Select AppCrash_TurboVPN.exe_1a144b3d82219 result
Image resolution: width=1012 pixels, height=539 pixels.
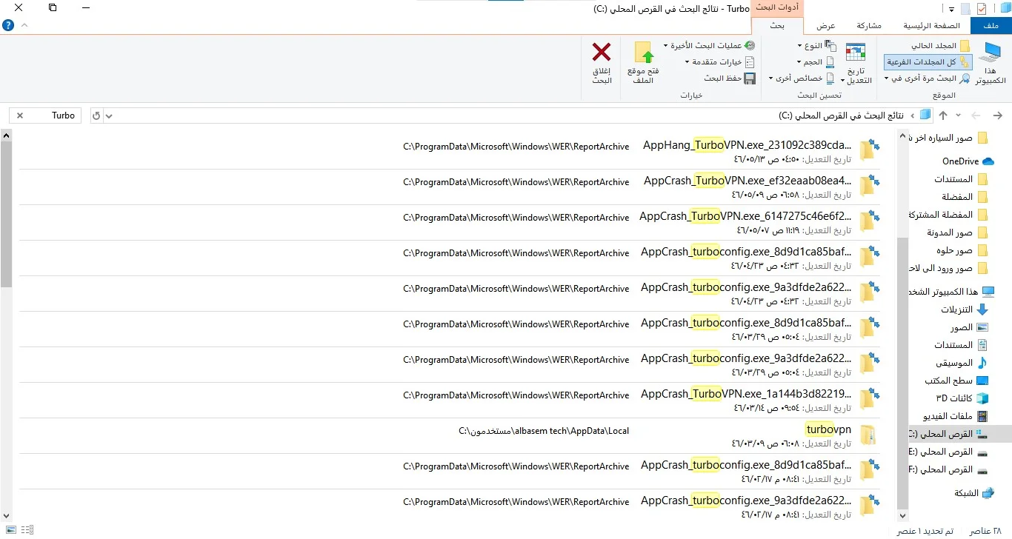coord(449,401)
